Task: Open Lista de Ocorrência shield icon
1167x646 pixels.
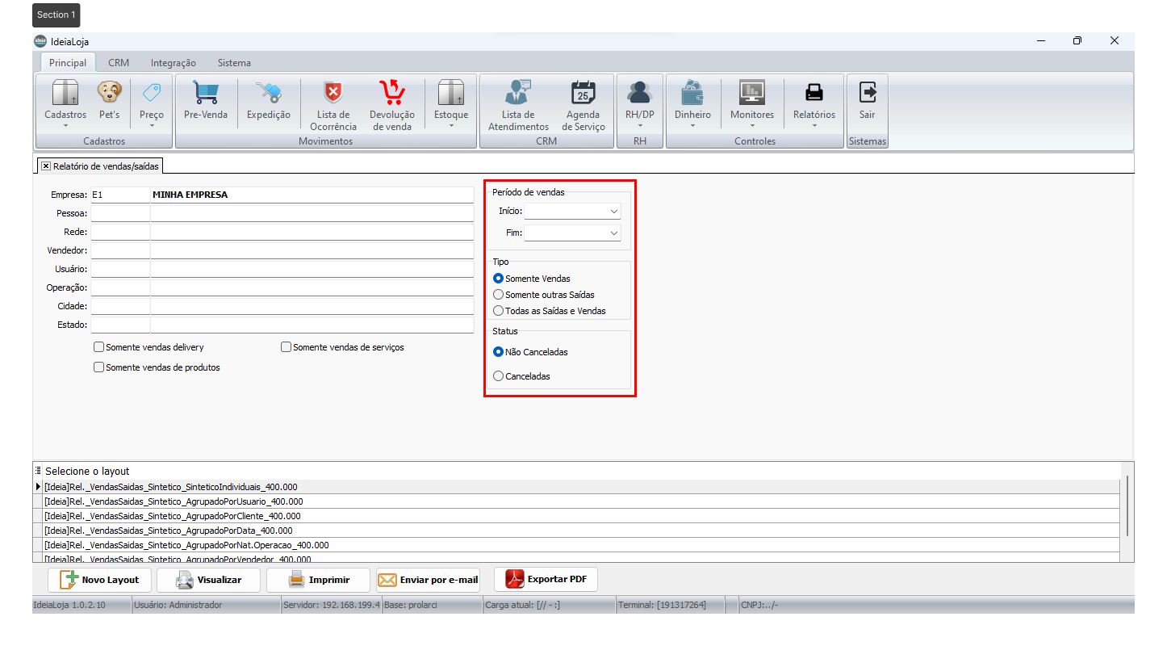Action: (333, 94)
